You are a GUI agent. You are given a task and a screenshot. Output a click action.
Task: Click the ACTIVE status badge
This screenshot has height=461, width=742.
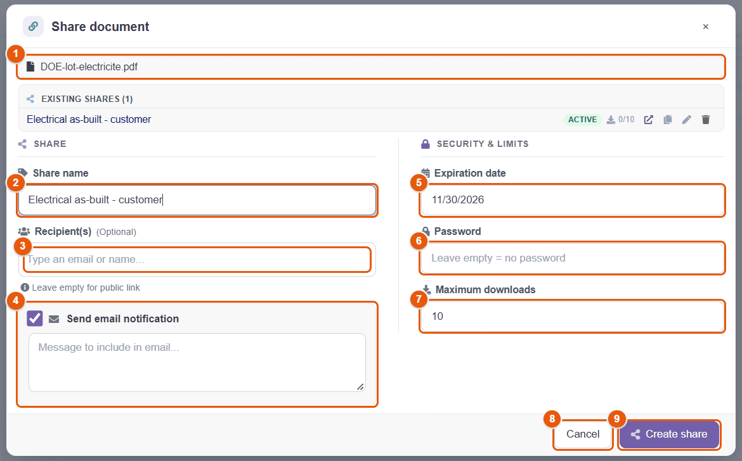583,120
